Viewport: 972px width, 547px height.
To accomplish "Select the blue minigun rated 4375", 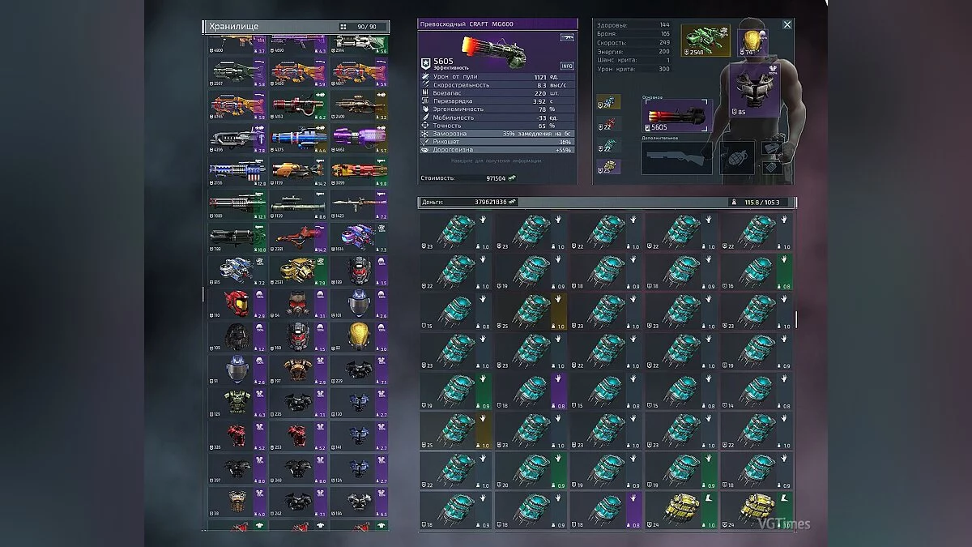I will [x=298, y=139].
